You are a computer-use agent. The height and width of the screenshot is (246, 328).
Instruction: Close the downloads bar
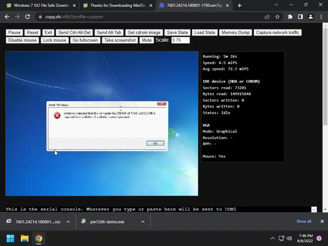(322, 221)
